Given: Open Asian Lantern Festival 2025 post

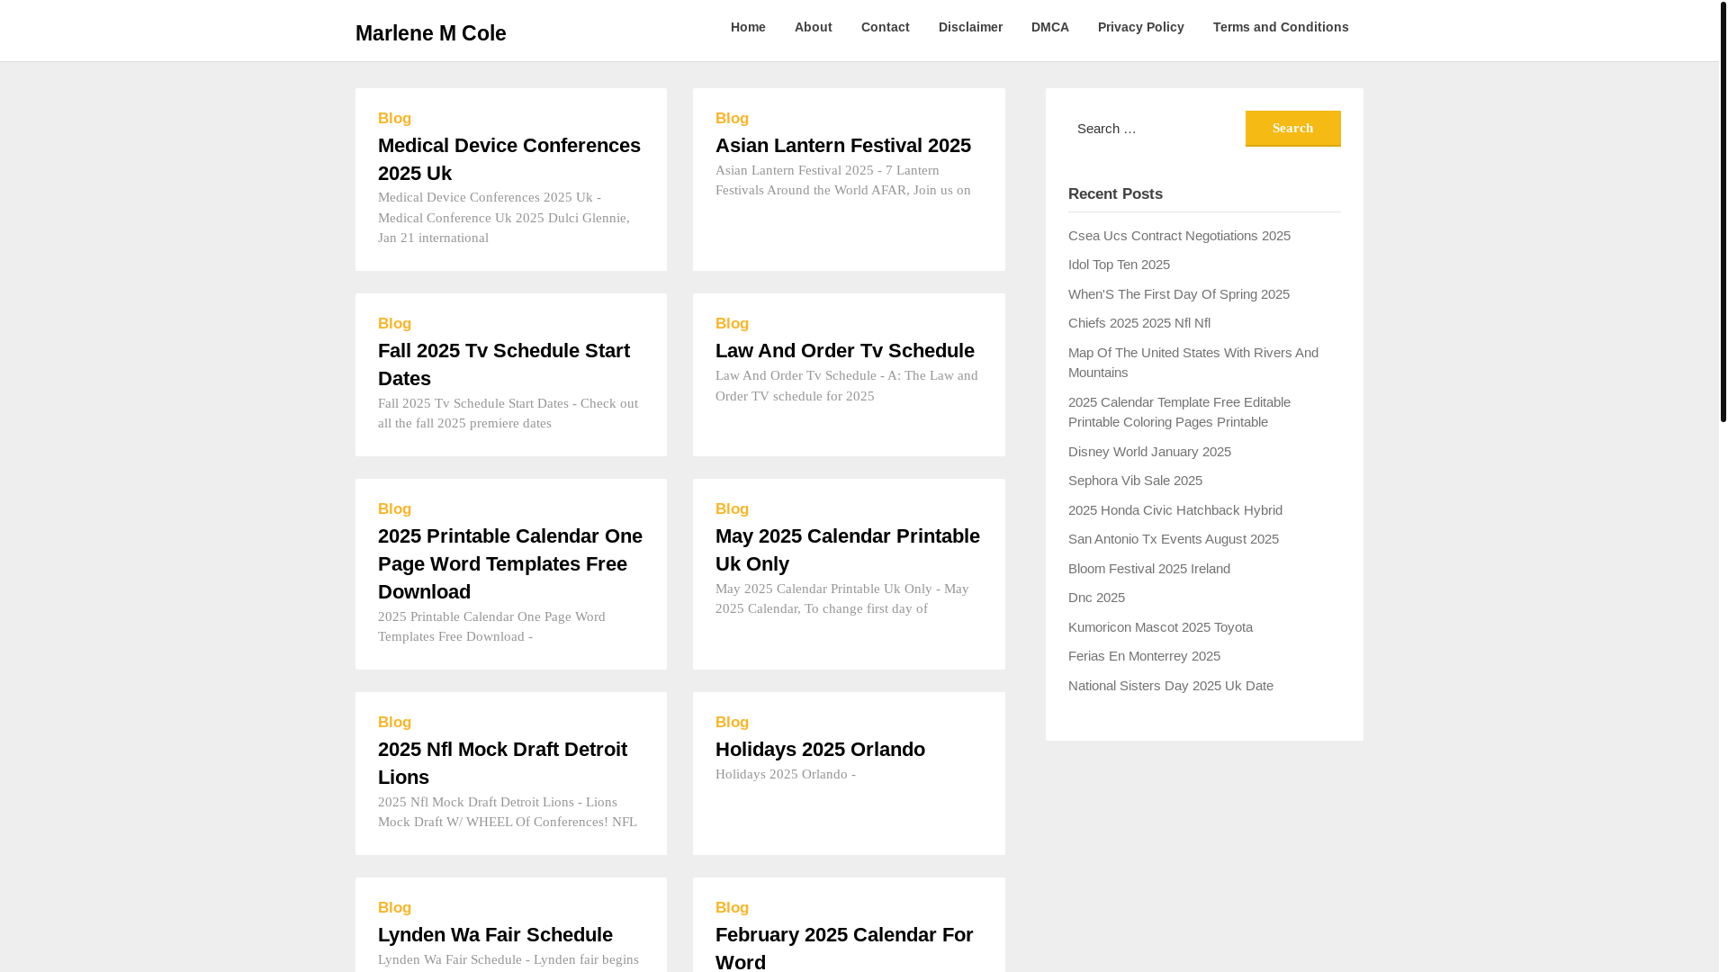Looking at the screenshot, I should tap(842, 145).
